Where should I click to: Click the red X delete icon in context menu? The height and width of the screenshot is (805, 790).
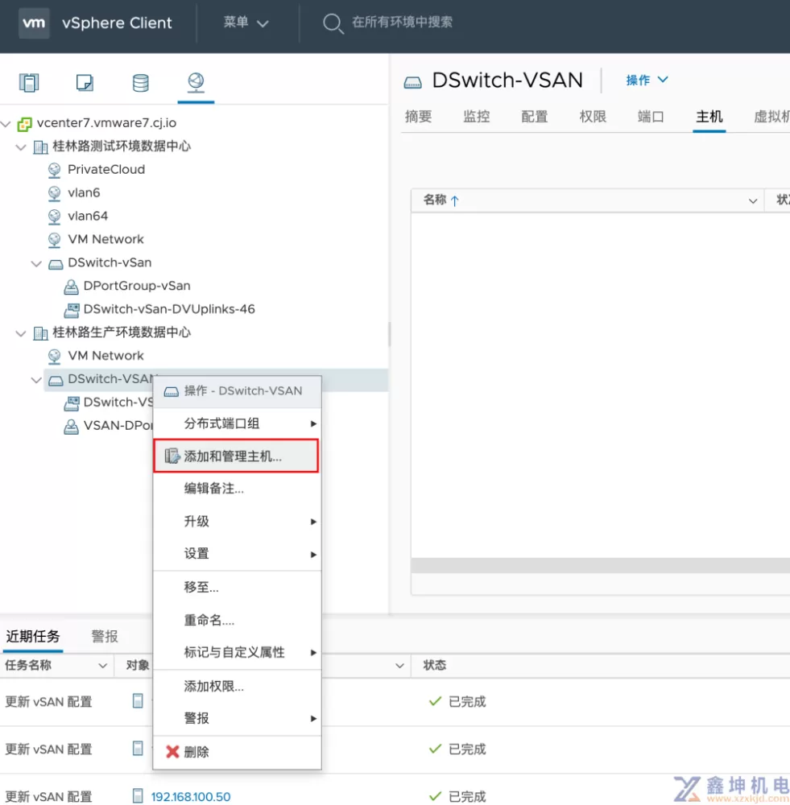pyautogui.click(x=172, y=752)
